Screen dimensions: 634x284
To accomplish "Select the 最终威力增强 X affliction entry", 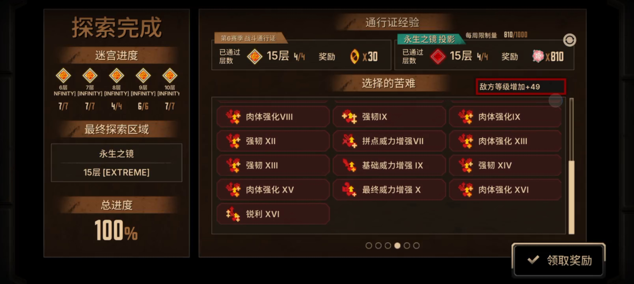I will click(x=389, y=190).
